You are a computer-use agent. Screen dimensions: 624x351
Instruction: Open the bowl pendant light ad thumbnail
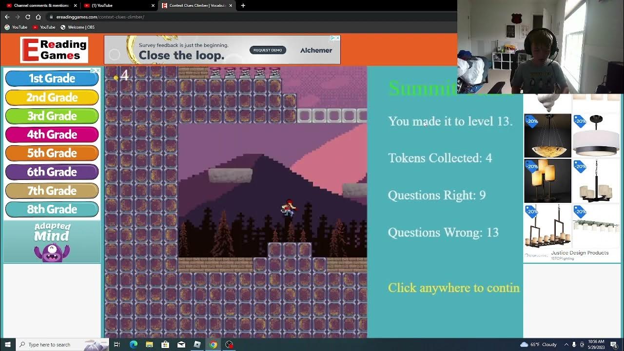click(x=547, y=136)
